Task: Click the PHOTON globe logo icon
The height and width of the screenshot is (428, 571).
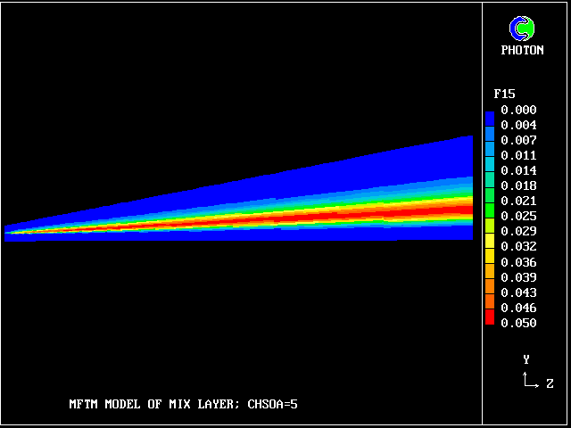Action: click(x=522, y=29)
